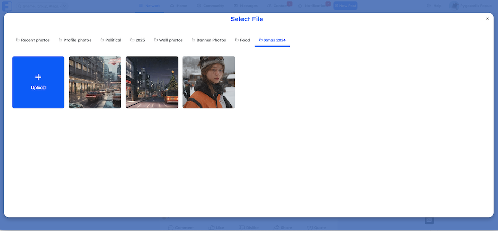Click the folder icon next to Wall photos
498x231 pixels.
pos(156,40)
